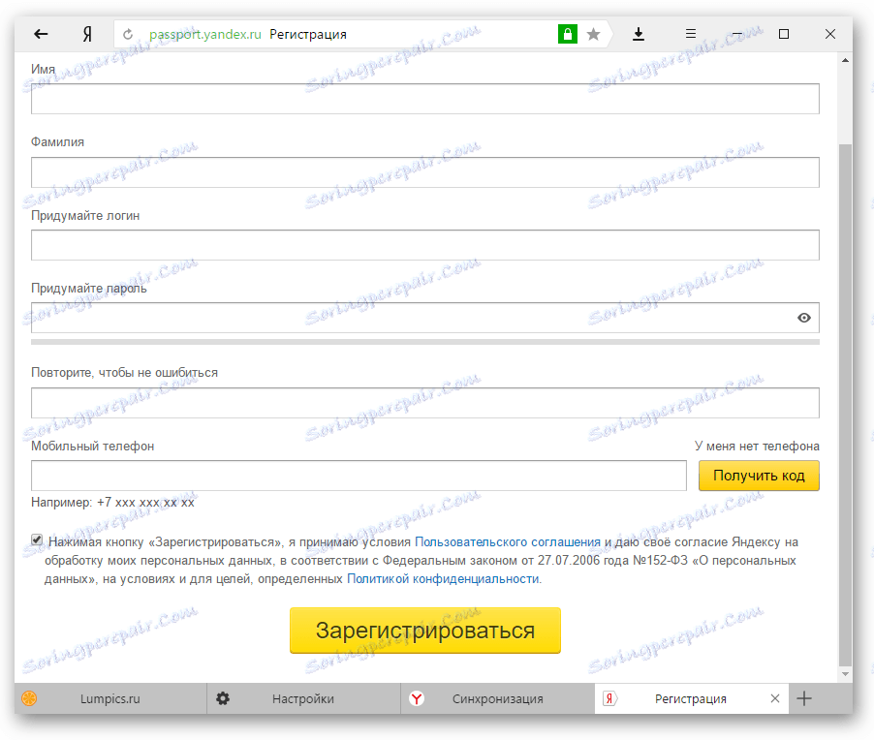Click the password strength indicator bar
874x740 pixels.
point(423,342)
